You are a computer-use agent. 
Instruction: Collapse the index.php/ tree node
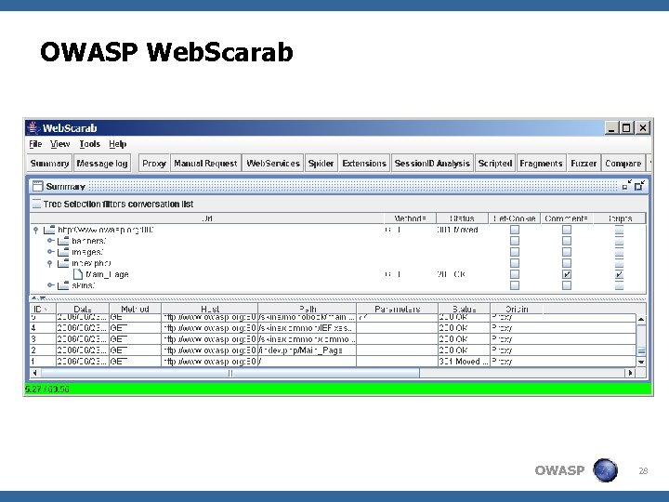pyautogui.click(x=50, y=263)
